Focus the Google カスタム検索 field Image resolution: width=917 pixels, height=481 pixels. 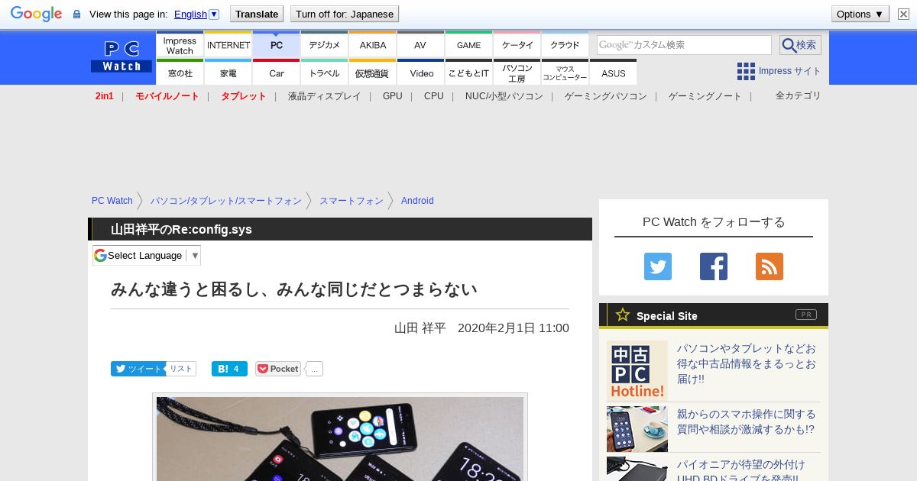[684, 45]
